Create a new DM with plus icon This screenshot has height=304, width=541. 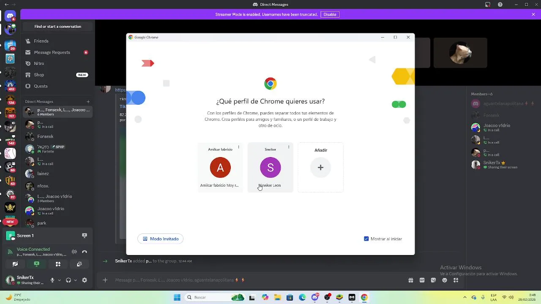point(88,101)
